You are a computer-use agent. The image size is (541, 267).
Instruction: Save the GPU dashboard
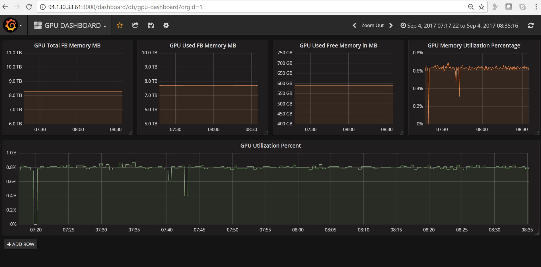(x=151, y=25)
